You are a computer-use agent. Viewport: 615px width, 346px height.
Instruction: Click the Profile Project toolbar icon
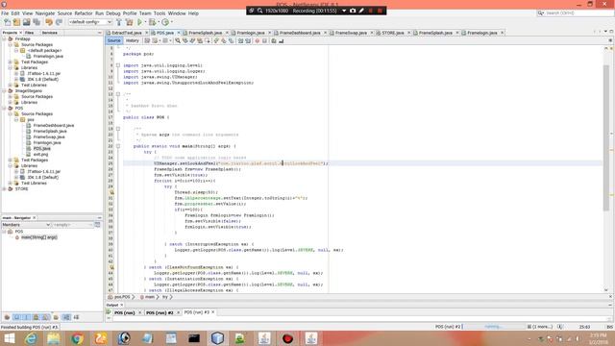165,22
